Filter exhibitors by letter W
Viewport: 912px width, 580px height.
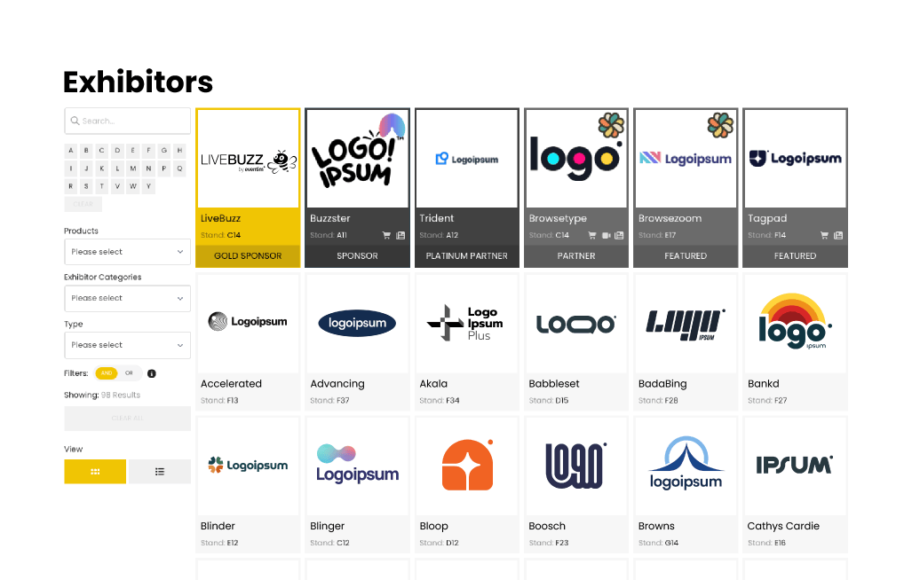(133, 186)
